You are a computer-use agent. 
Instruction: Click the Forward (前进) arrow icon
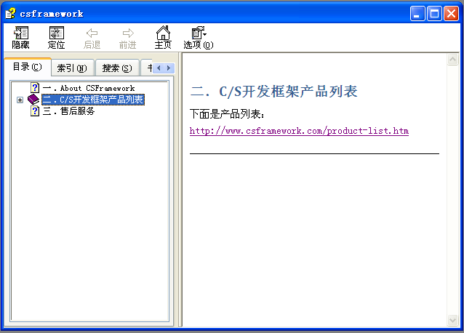[x=127, y=33]
